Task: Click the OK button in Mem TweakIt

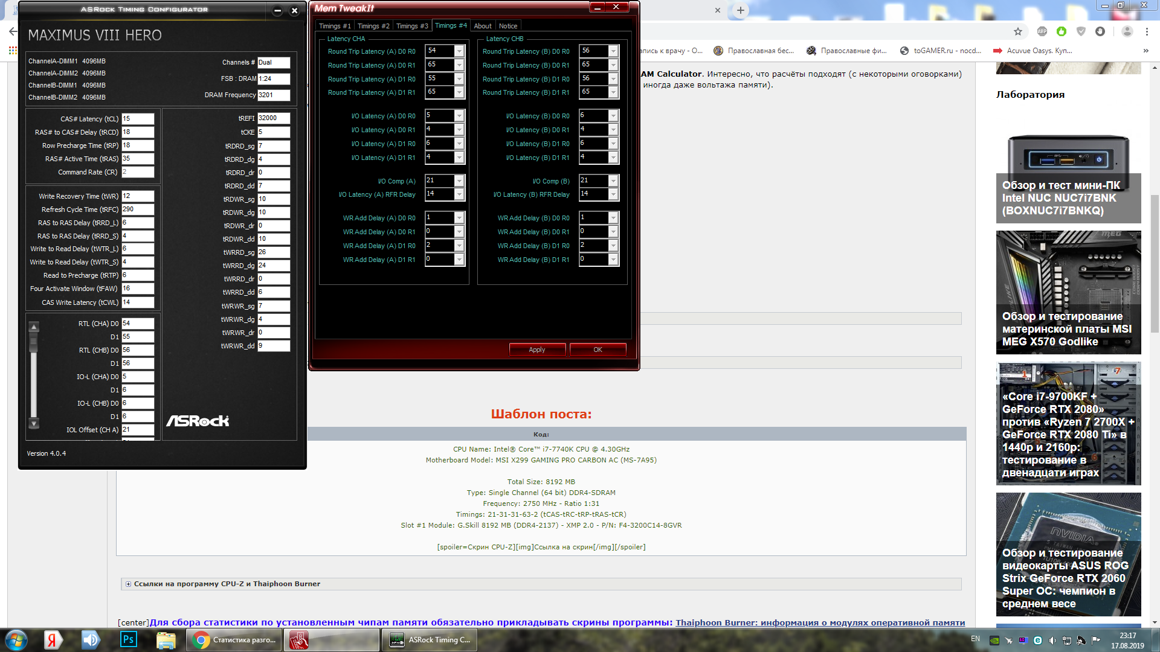Action: pyautogui.click(x=598, y=350)
